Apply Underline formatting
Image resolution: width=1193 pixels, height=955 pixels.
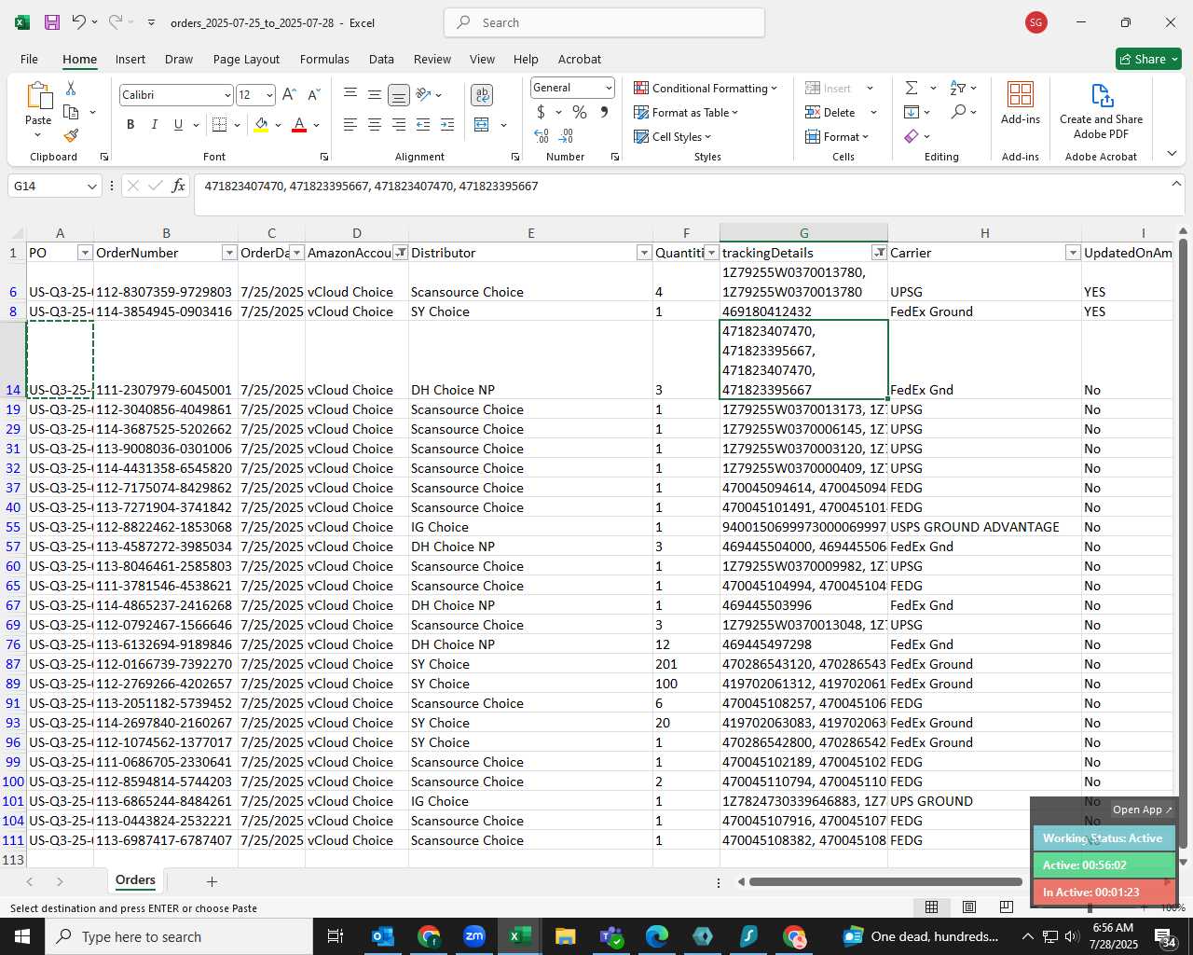tap(178, 125)
